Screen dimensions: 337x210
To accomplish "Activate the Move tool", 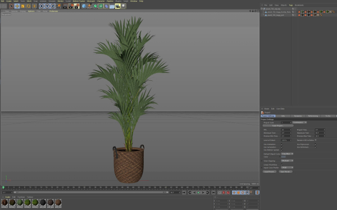I will (17, 6).
